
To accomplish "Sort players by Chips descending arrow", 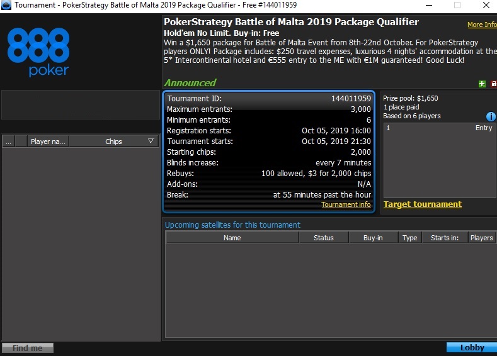I will click(x=151, y=141).
